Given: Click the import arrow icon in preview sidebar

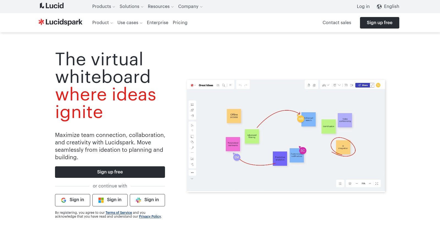Looking at the screenshot, I should [x=192, y=116].
